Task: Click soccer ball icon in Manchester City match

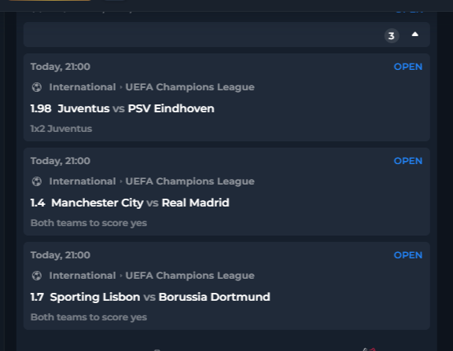Action: coord(37,181)
